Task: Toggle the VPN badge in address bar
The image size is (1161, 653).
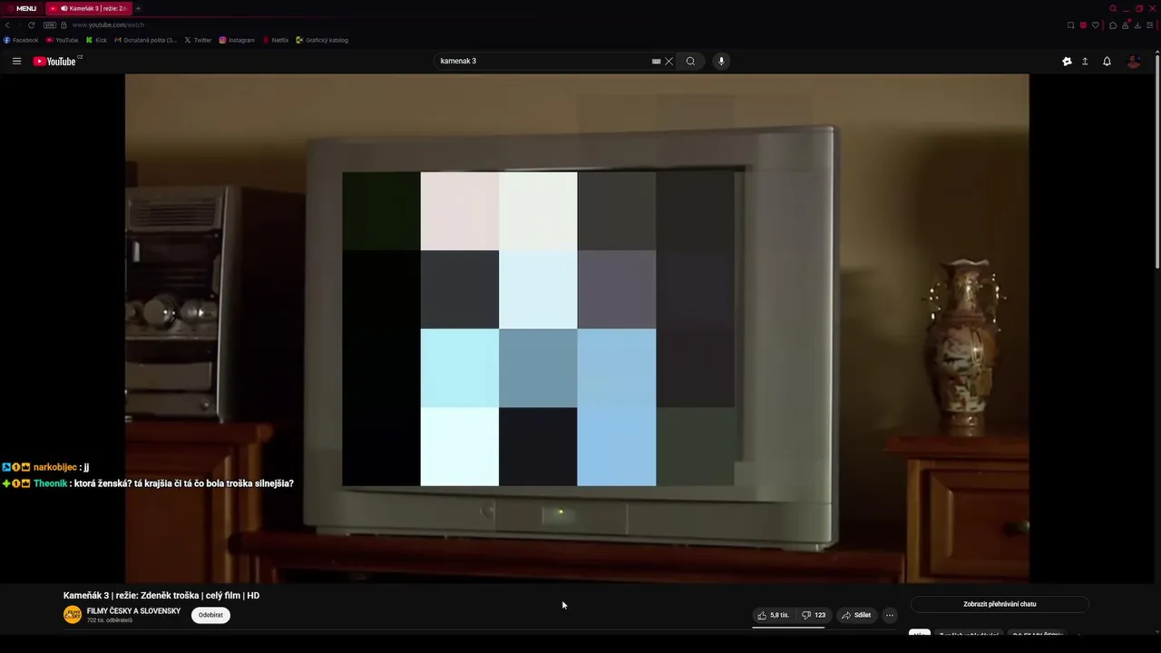Action: [50, 25]
